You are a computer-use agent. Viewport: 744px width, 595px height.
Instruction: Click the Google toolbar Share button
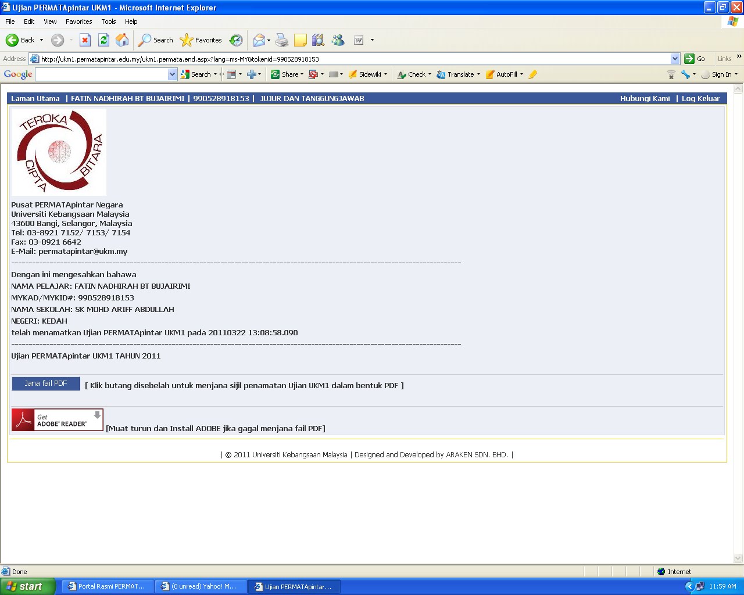coord(284,74)
